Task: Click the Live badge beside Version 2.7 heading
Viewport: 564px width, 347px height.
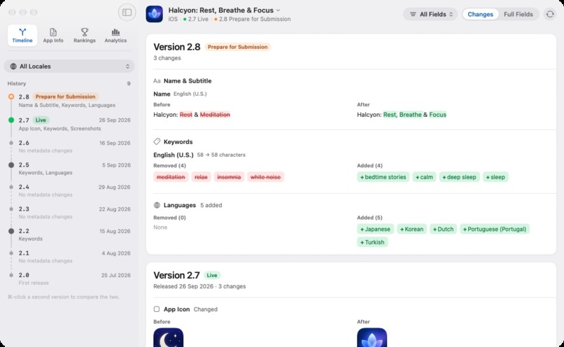Action: click(212, 275)
